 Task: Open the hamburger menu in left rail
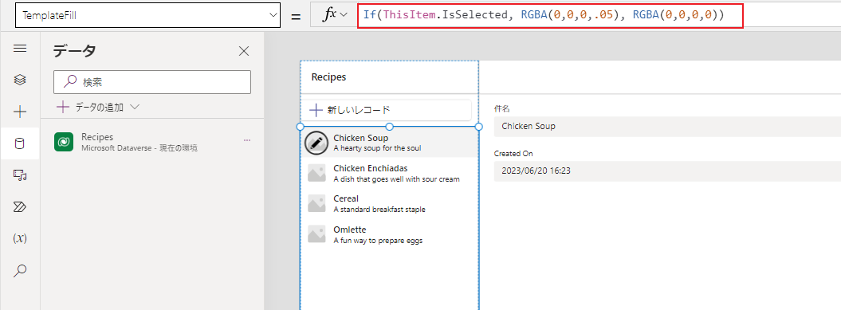click(20, 49)
